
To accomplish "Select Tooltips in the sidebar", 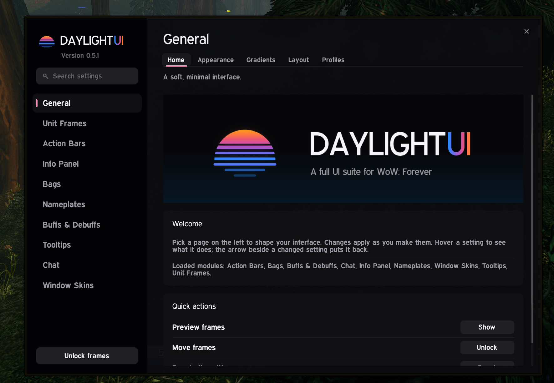I will 57,245.
